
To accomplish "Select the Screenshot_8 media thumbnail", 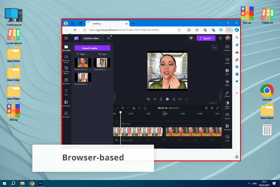I will [102, 63].
